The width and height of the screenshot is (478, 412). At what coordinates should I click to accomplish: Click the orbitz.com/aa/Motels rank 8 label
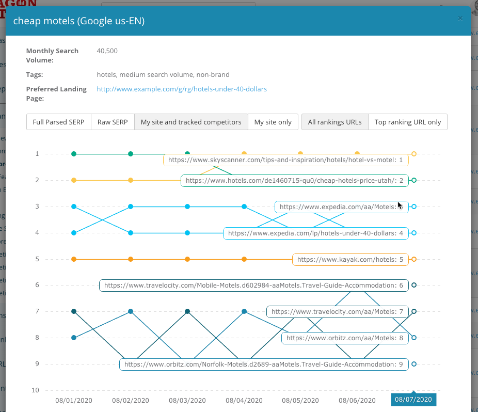point(344,338)
